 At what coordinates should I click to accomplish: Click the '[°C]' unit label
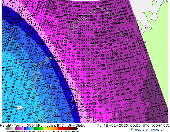[x=62, y=126]
